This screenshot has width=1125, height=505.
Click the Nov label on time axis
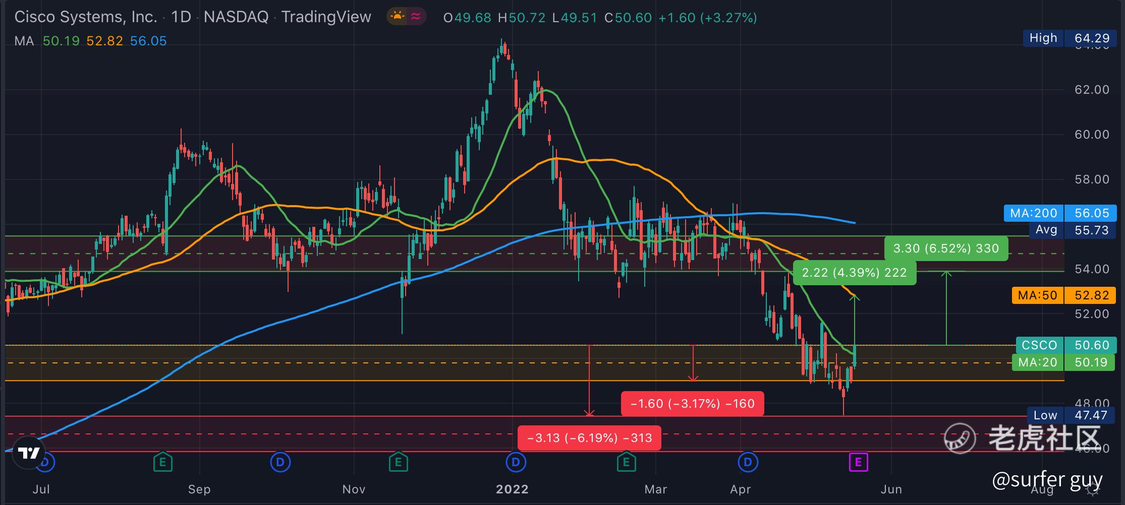[354, 489]
